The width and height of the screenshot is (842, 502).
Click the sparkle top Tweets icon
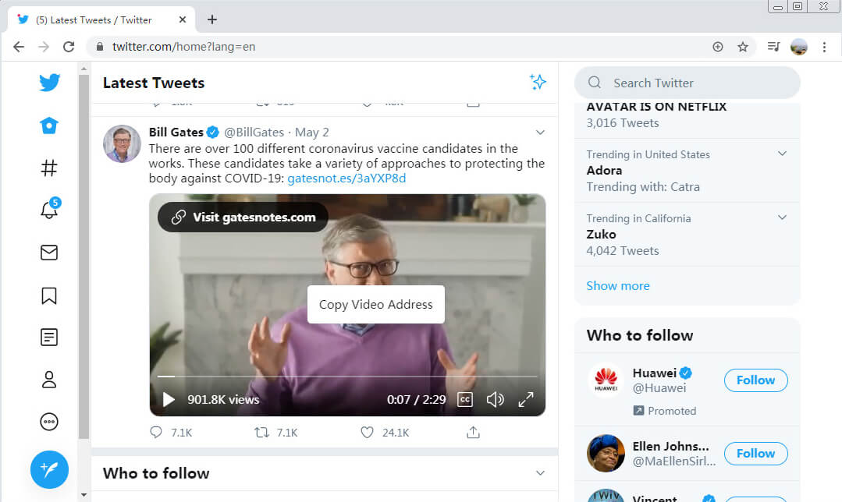[537, 83]
